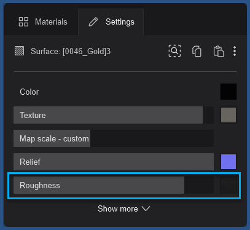250x230 pixels.
Task: Expand settings with Show more
Action: coord(124,209)
